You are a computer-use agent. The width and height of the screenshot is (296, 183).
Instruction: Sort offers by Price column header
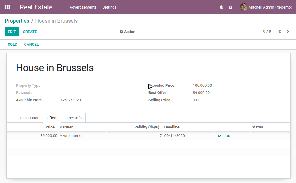[50, 127]
